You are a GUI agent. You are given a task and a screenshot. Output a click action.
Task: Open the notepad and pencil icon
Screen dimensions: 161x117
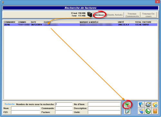(x=127, y=111)
